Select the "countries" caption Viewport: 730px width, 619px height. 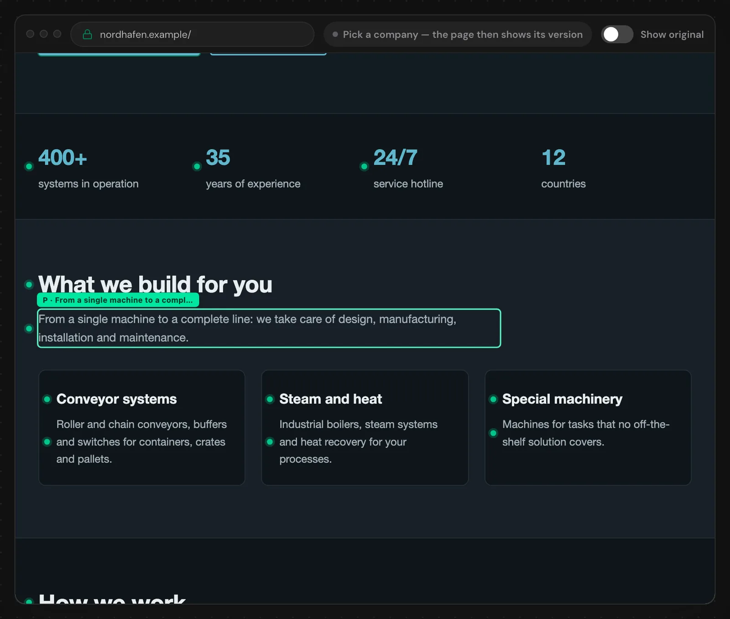(x=563, y=184)
